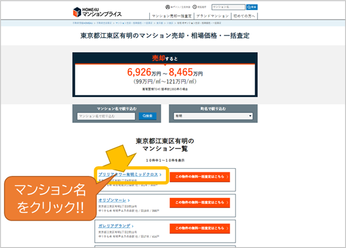
Task: Click the blue 検索 button beside filter field
Action: click(x=147, y=116)
